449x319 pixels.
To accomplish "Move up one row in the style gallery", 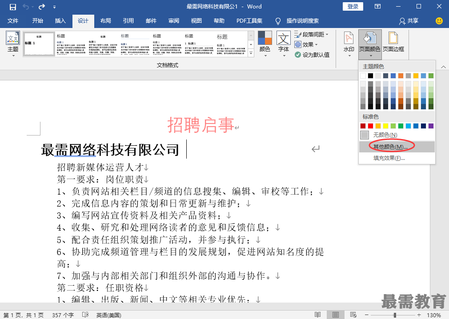I will tap(251, 36).
